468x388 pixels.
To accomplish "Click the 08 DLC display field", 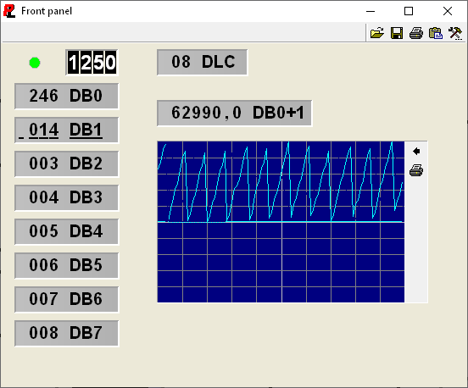I will coord(203,62).
